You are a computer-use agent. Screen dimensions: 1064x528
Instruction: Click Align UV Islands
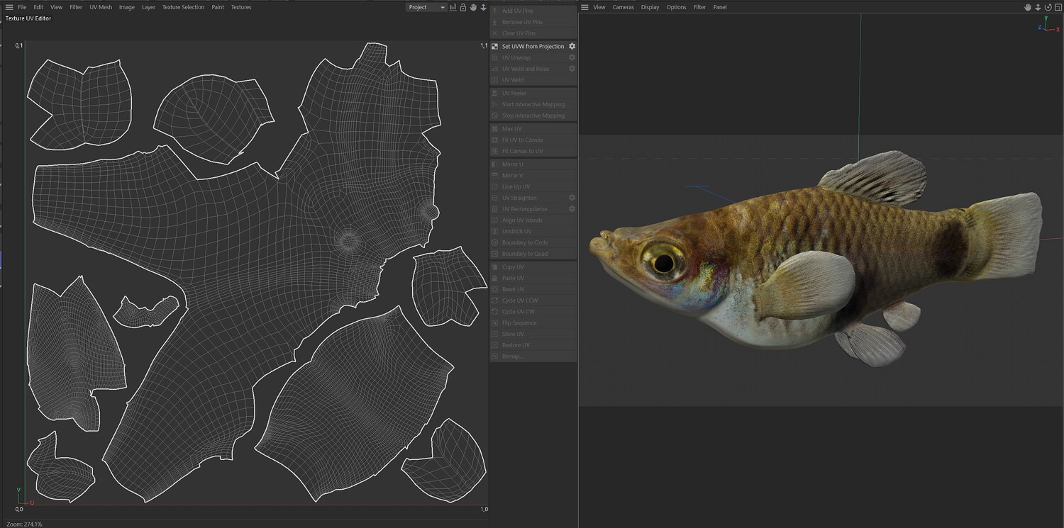[533, 220]
